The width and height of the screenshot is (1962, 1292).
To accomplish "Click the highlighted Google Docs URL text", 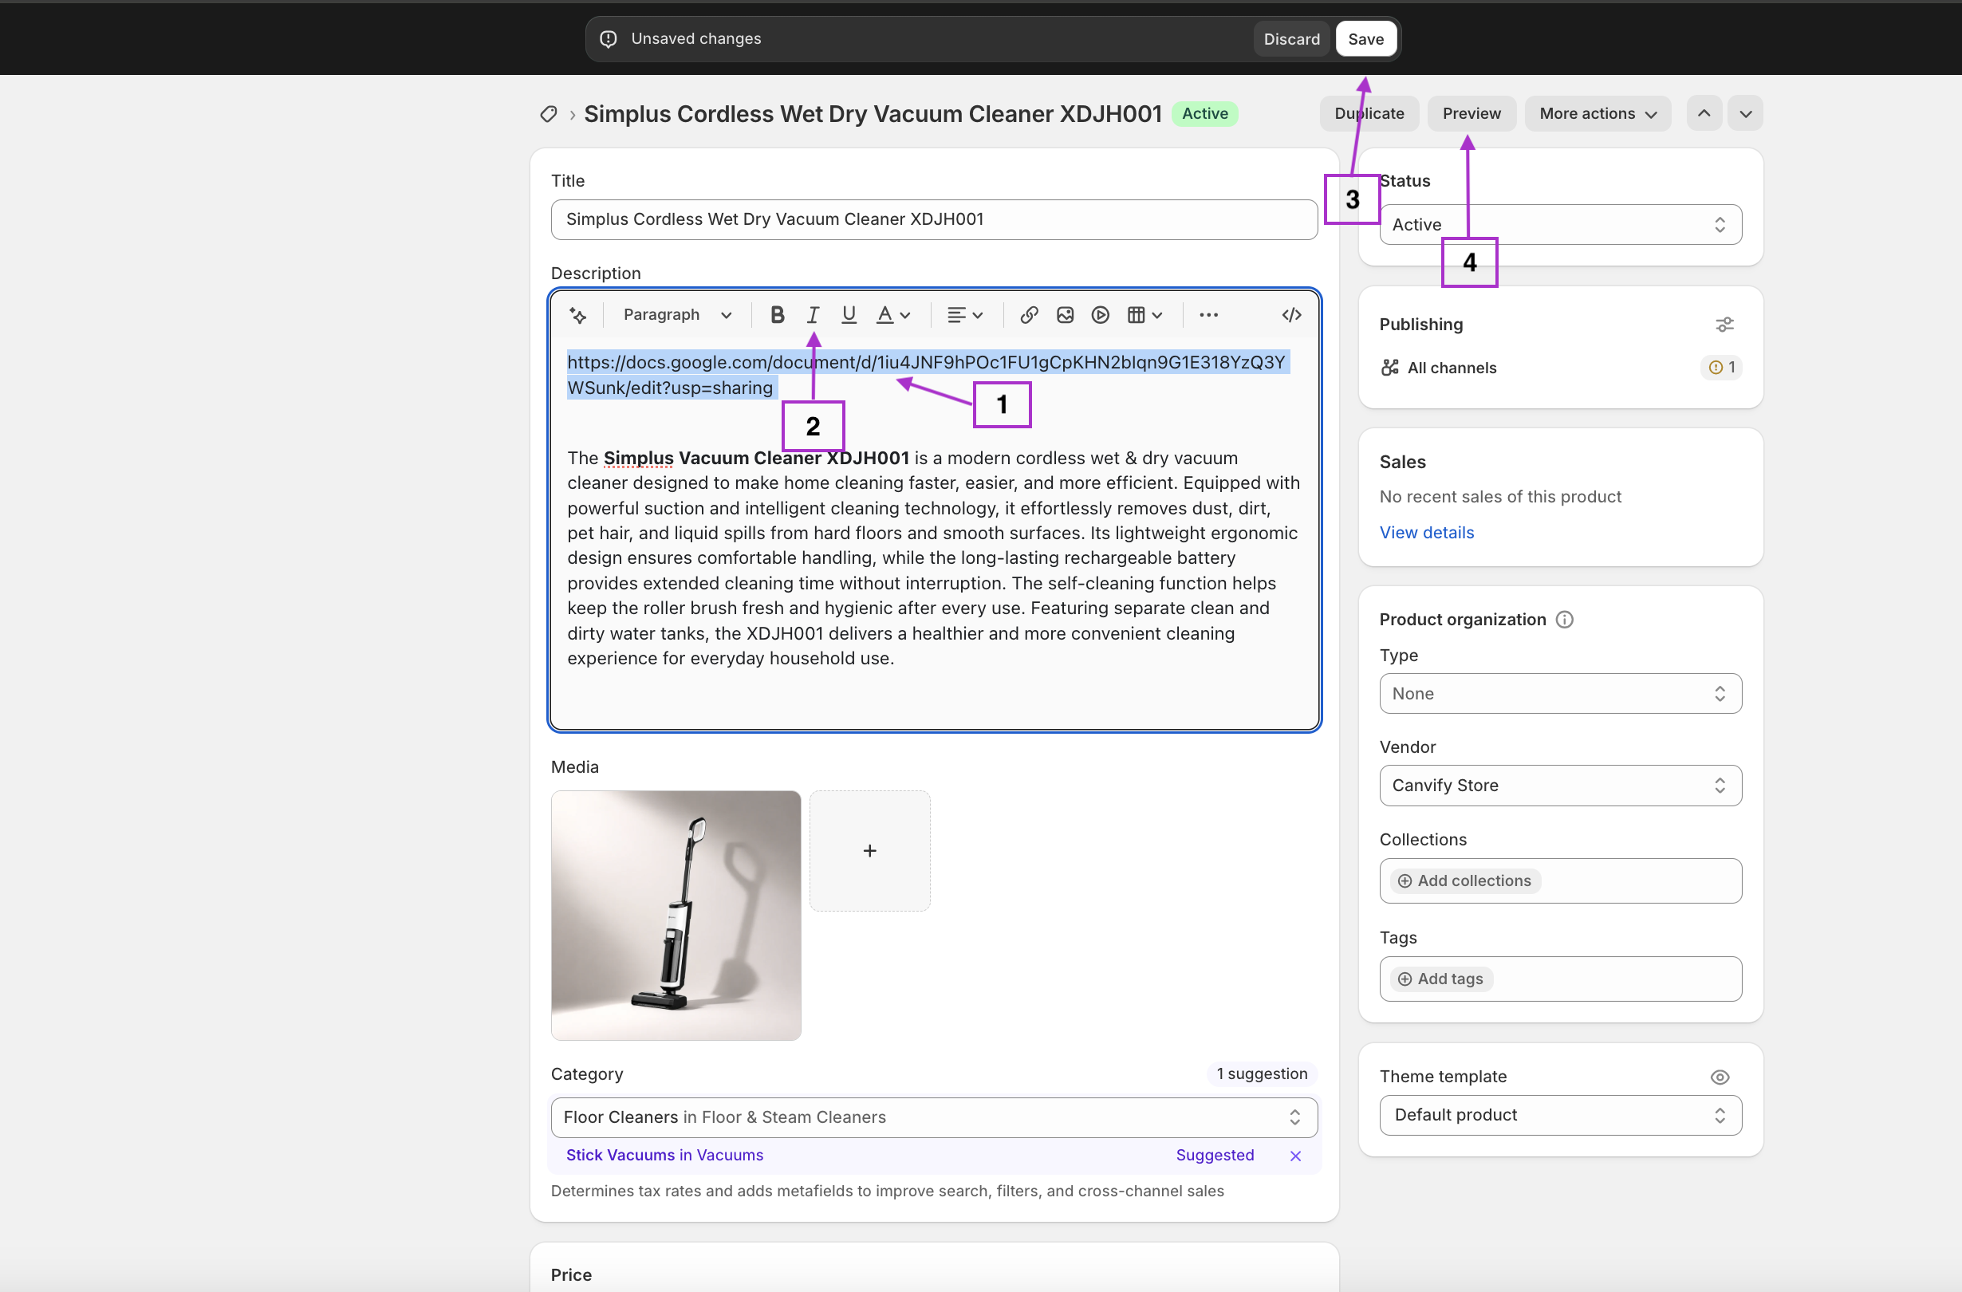I will coord(927,374).
